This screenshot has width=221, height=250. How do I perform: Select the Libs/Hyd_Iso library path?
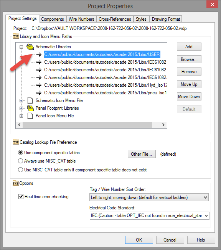pos(105,85)
